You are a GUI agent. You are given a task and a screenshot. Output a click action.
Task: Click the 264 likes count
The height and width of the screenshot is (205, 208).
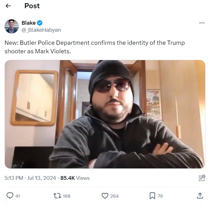coord(114,196)
